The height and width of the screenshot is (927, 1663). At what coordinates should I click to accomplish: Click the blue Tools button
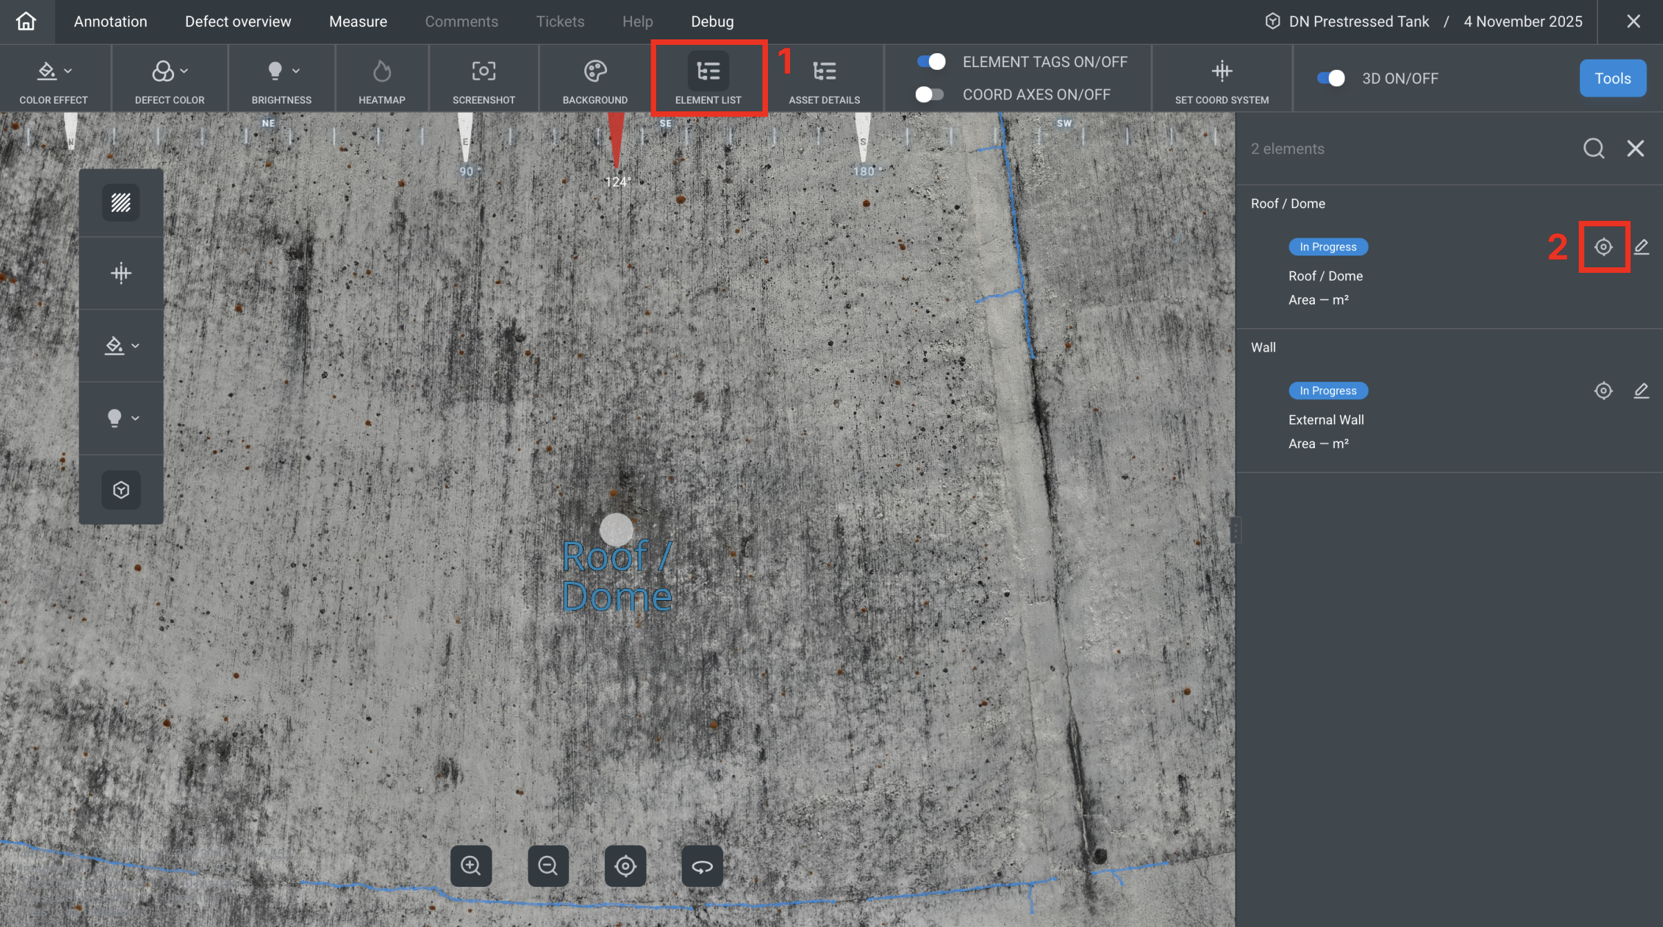click(x=1612, y=79)
